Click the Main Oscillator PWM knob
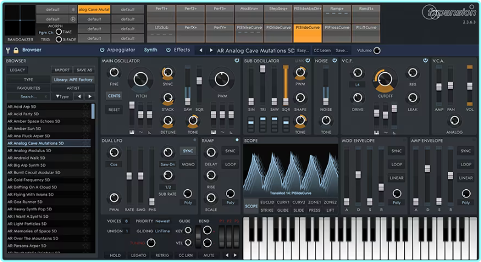 pos(222,79)
